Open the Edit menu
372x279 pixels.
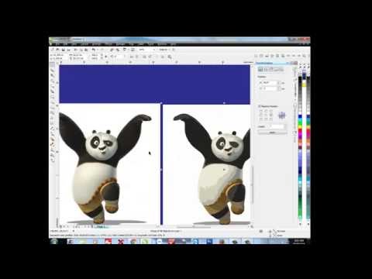click(x=66, y=44)
